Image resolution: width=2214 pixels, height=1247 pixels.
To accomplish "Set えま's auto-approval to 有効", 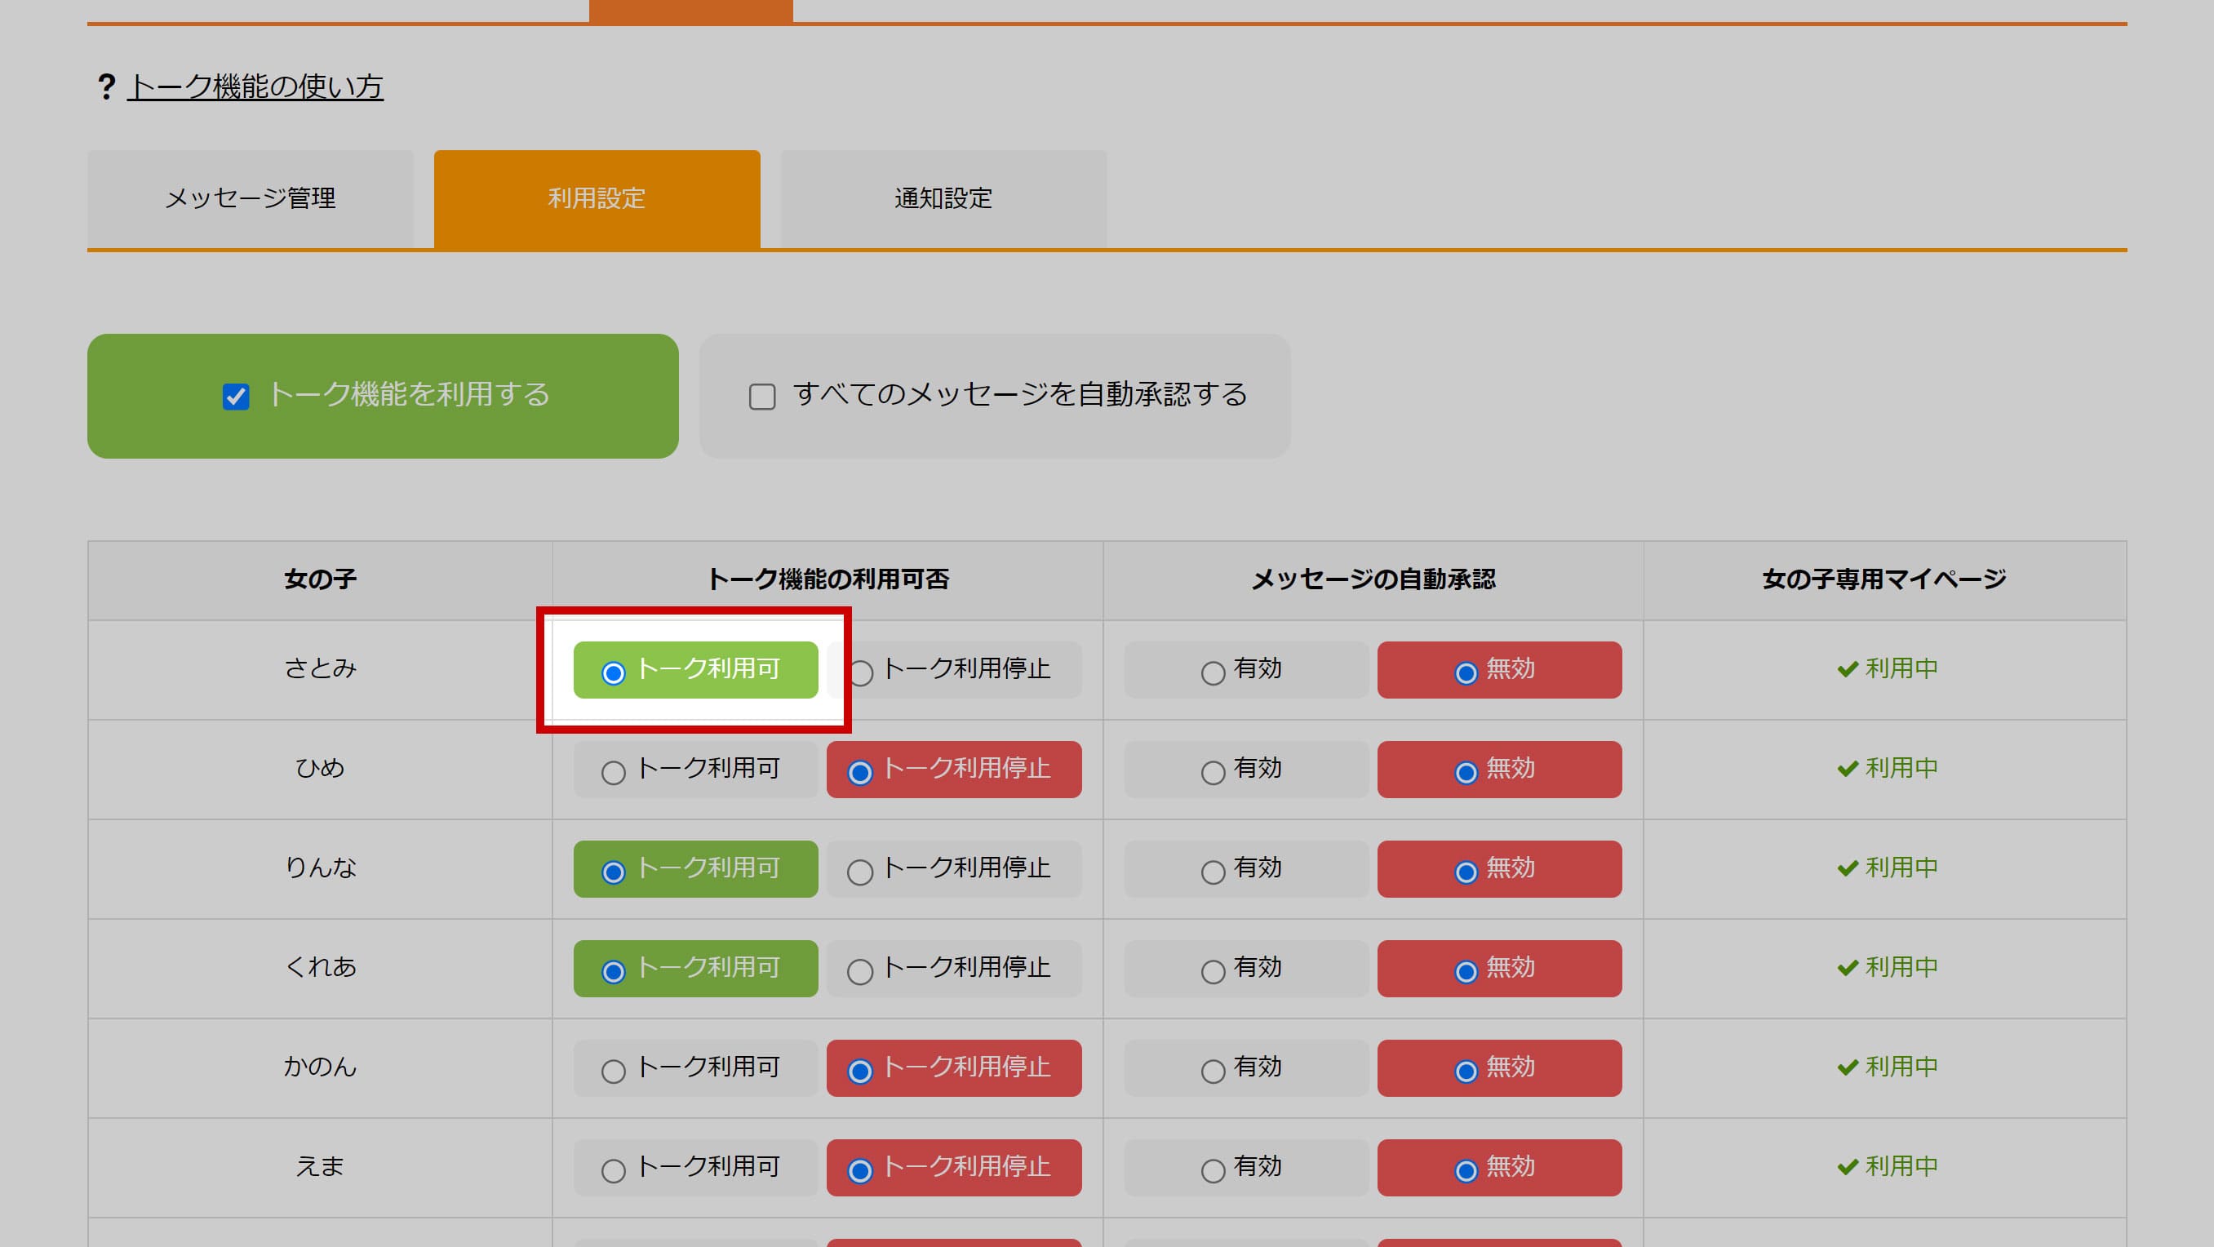I will click(x=1245, y=1168).
